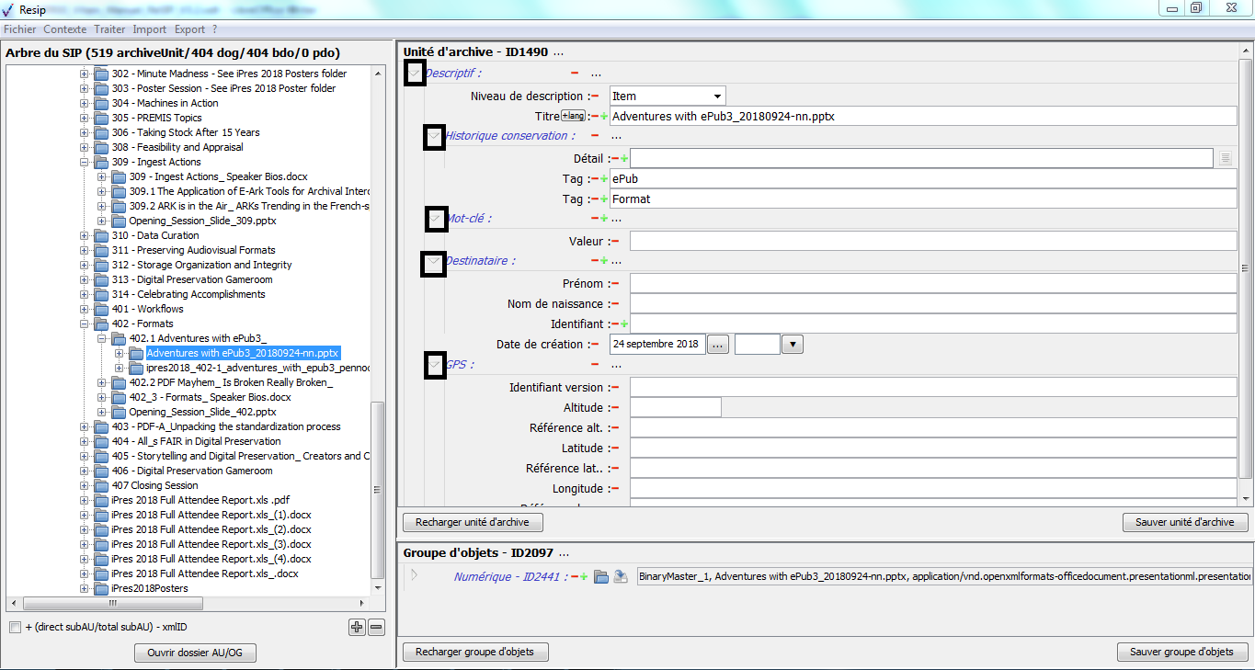The image size is (1255, 670).
Task: Collapse the Historique conservation section
Action: (435, 137)
